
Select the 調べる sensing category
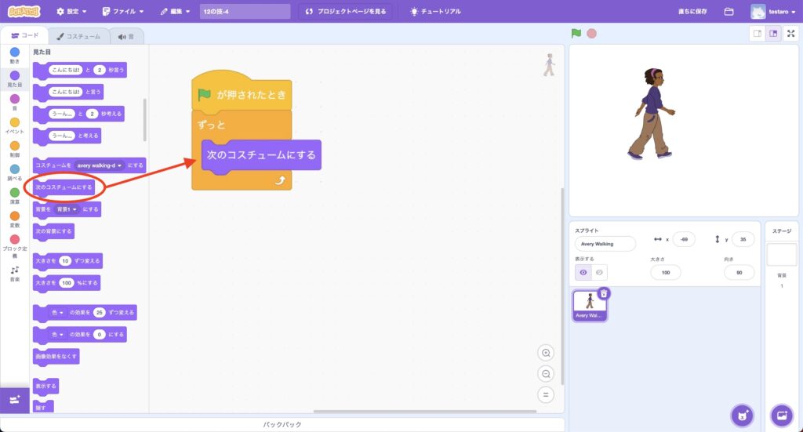[x=15, y=172]
